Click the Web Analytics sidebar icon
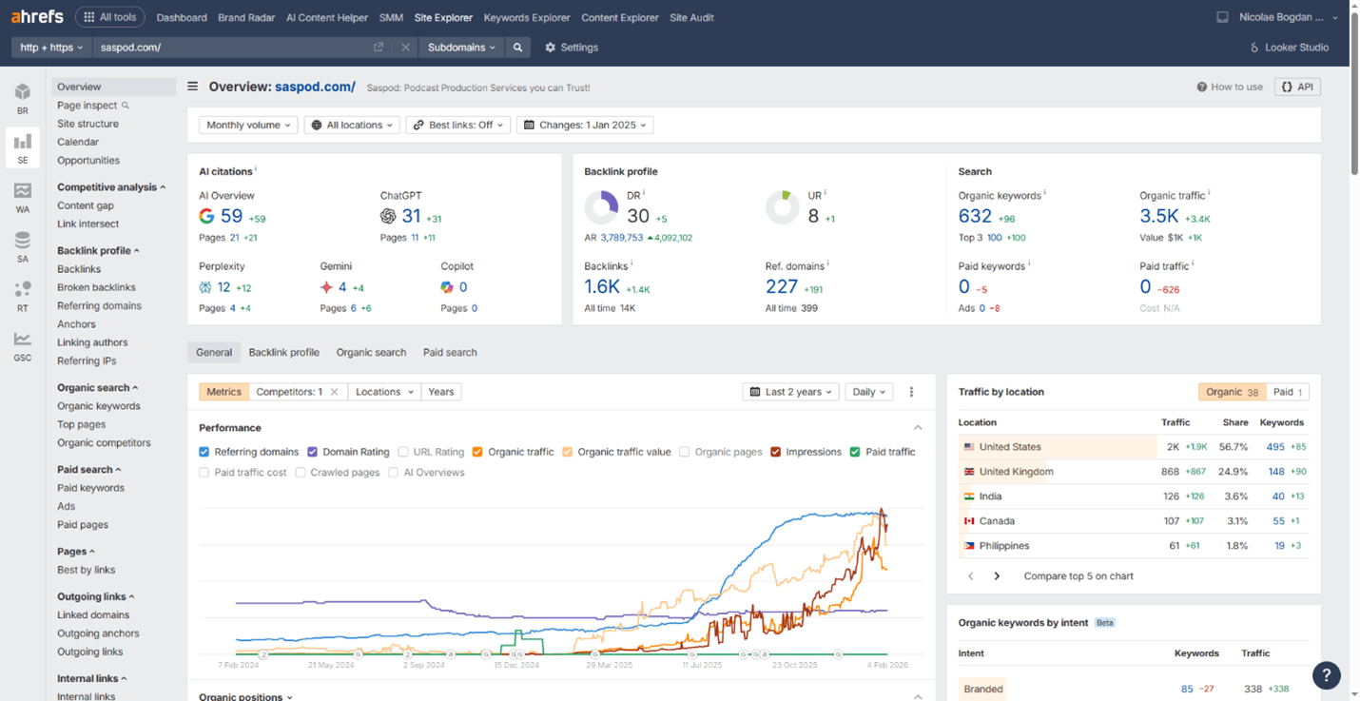Viewport: 1360px width, 701px height. (22, 197)
